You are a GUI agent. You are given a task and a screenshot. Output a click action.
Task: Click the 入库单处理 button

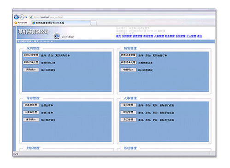31,113
